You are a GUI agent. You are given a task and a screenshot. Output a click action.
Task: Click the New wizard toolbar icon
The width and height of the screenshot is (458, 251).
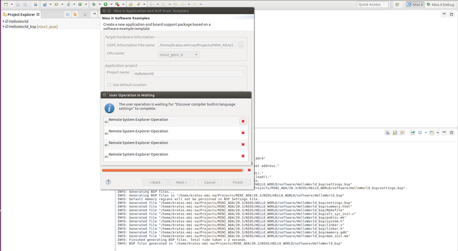click(6, 5)
